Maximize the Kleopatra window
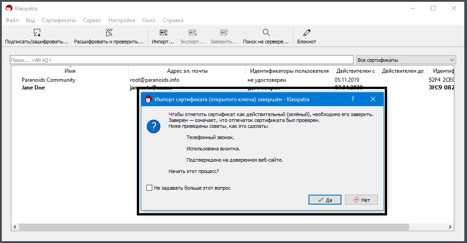 click(433, 8)
